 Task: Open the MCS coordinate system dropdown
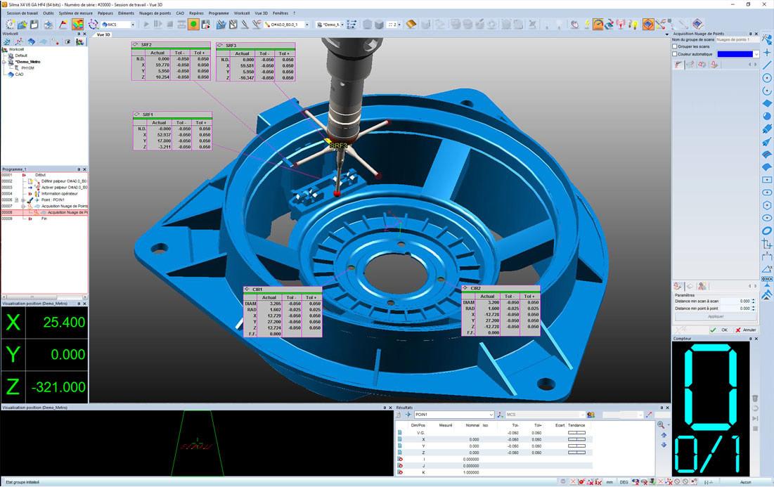coord(119,24)
